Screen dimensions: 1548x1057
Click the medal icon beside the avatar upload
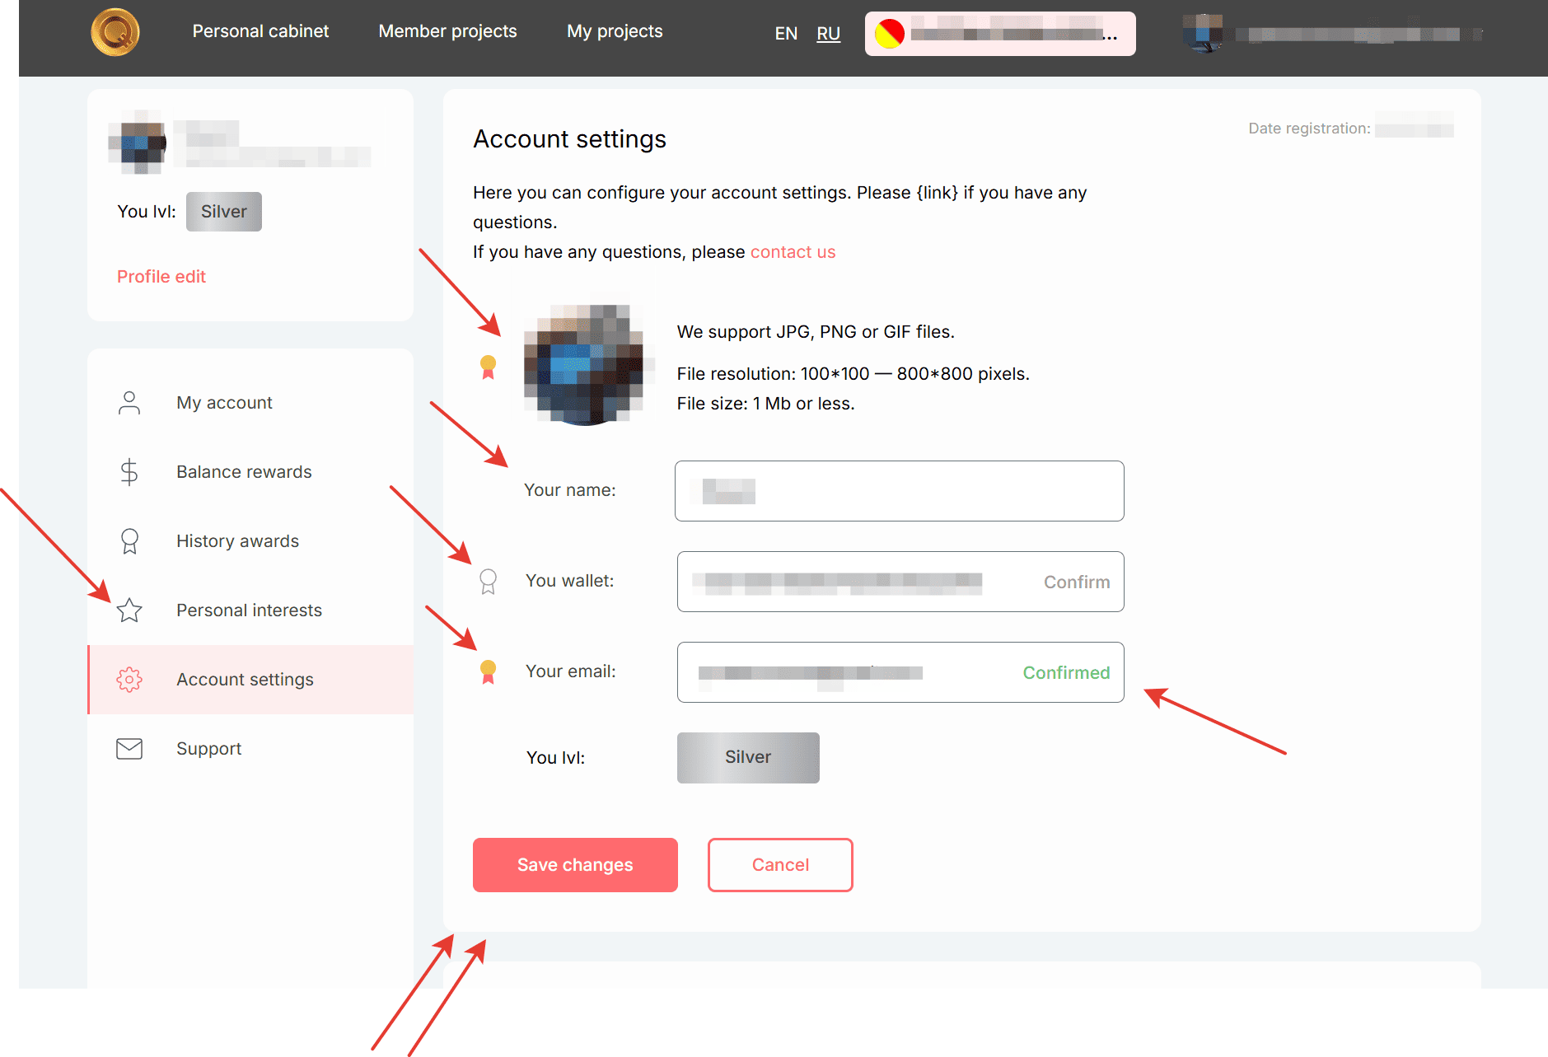pyautogui.click(x=487, y=367)
